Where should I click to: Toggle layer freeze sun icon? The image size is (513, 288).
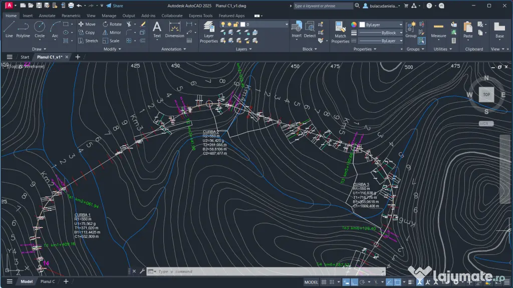click(229, 25)
